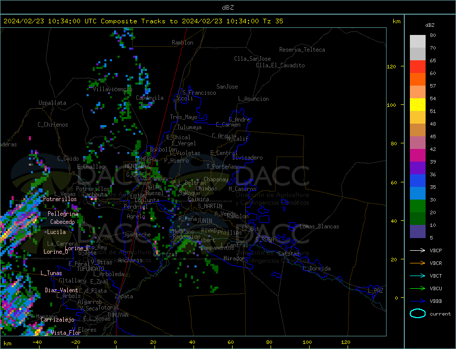The height and width of the screenshot is (349, 456).
Task: Click the 'Reserva_Telteca' map label
Action: point(302,50)
